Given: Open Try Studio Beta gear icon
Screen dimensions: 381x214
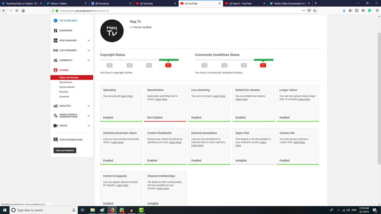Looking at the screenshot, I should [56, 21].
